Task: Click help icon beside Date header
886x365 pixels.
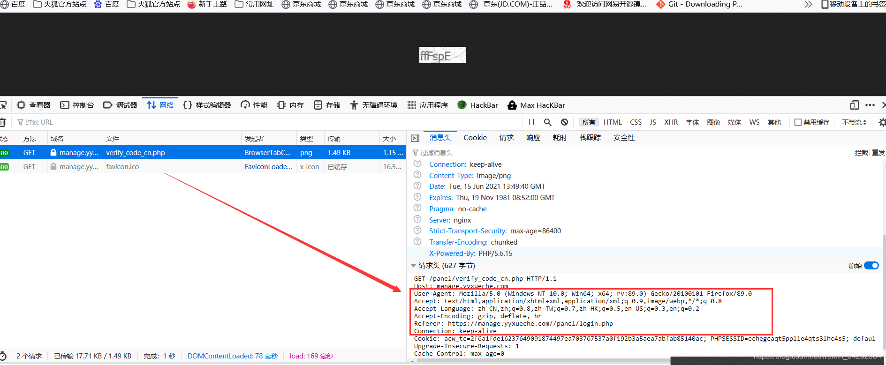Action: pos(417,186)
